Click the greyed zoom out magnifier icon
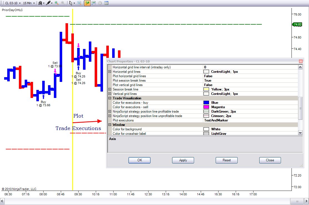The height and width of the screenshot is (205, 309). click(63, 3)
